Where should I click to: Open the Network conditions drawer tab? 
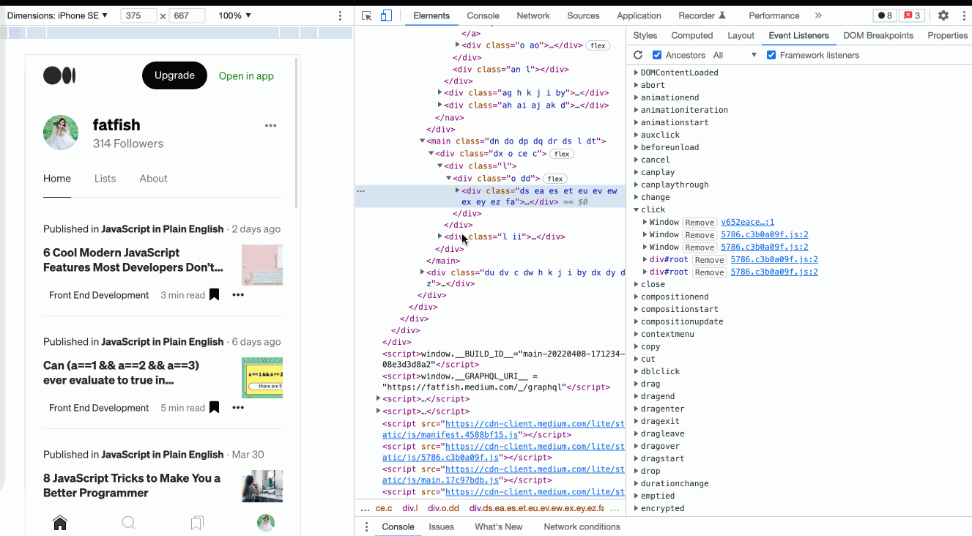point(582,526)
